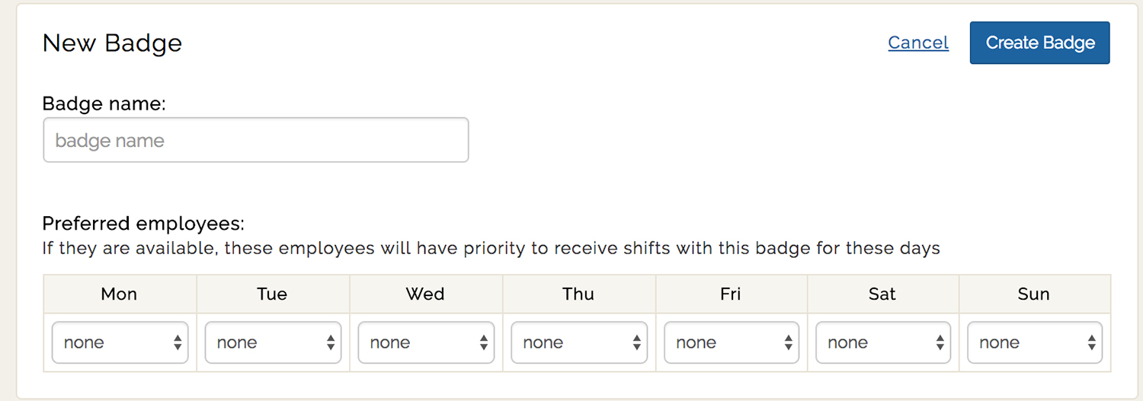The image size is (1143, 401).
Task: Click the New Badge heading
Action: (112, 43)
